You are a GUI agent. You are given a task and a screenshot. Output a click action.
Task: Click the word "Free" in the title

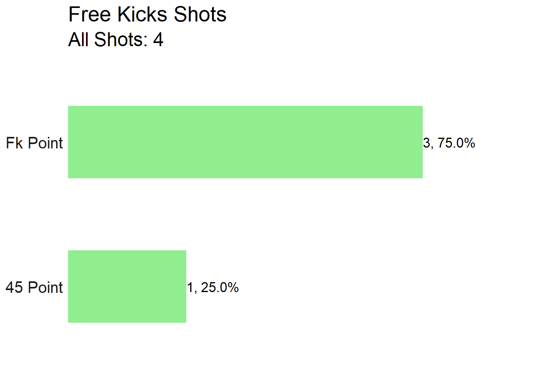point(90,15)
